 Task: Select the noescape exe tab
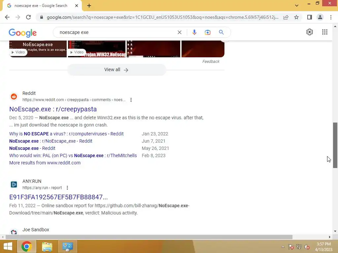(x=41, y=6)
